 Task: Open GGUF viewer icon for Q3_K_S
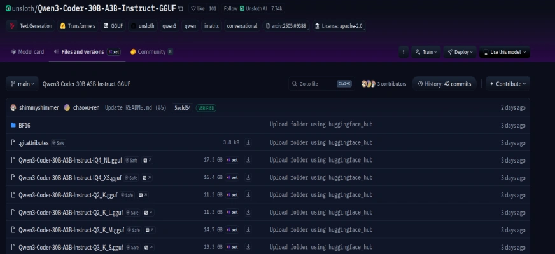(x=148, y=247)
